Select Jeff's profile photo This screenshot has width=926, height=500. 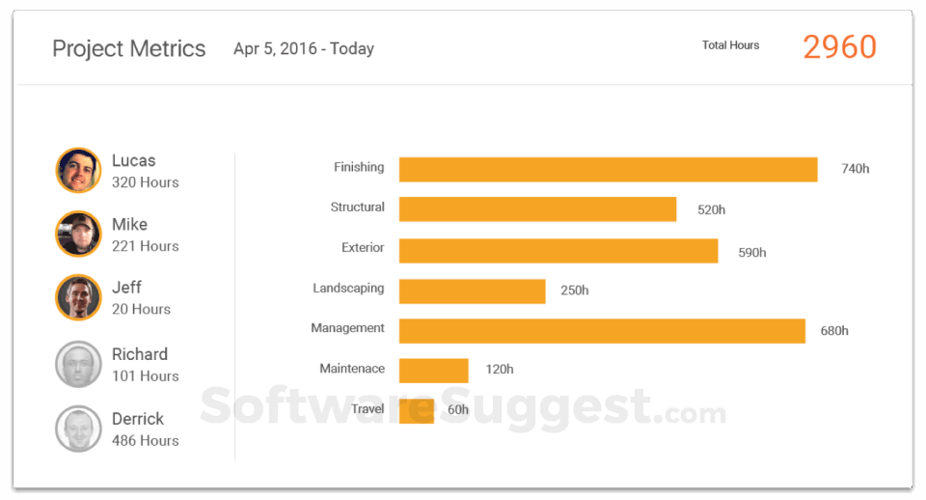[x=78, y=297]
